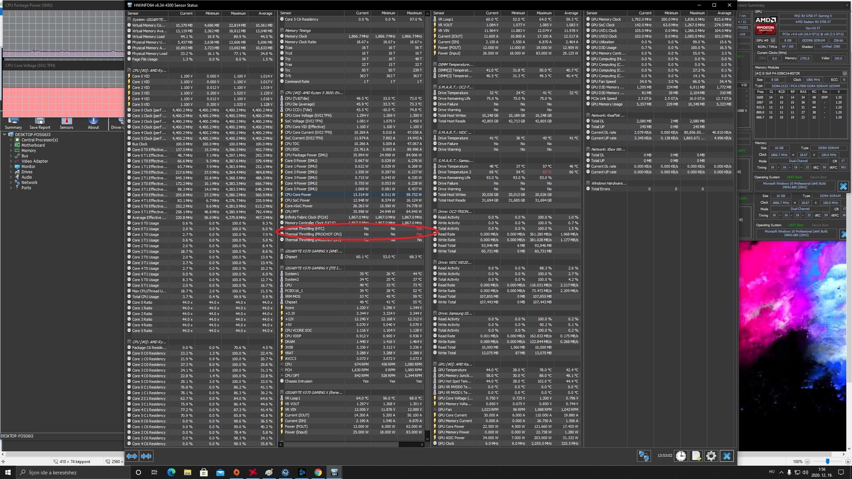This screenshot has width=852, height=479.
Task: Click the Audio speaker tree icon
Action: coord(18,177)
